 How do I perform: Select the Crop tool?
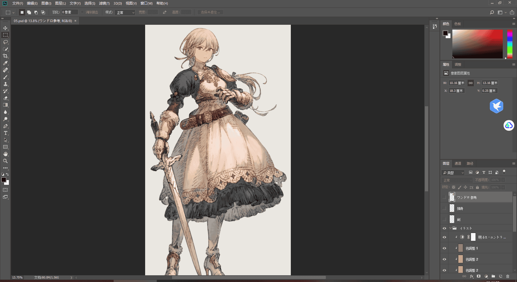[x=5, y=56]
